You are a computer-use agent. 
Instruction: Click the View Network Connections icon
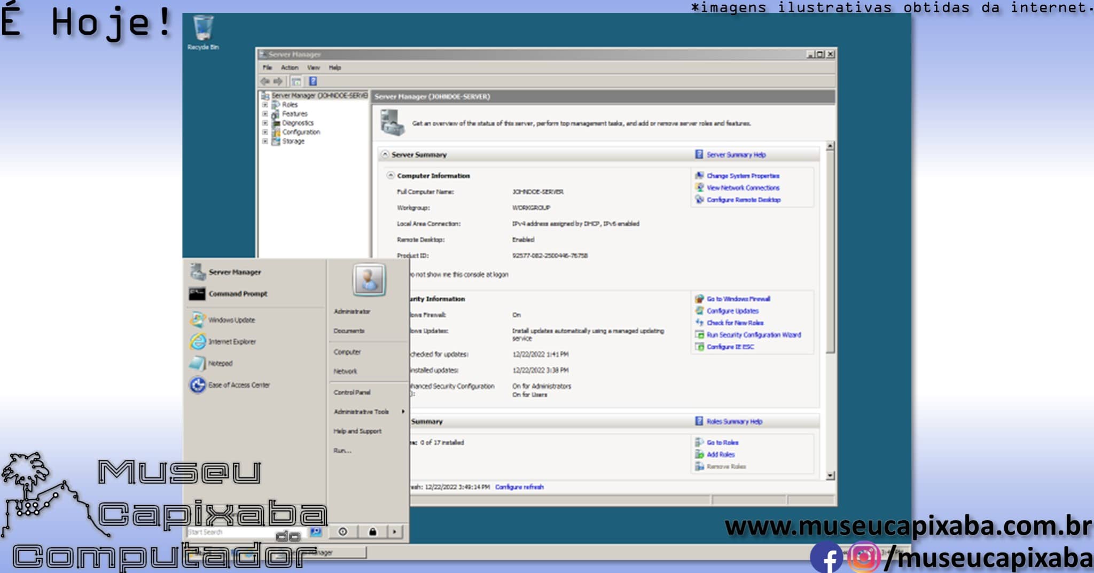pyautogui.click(x=699, y=187)
